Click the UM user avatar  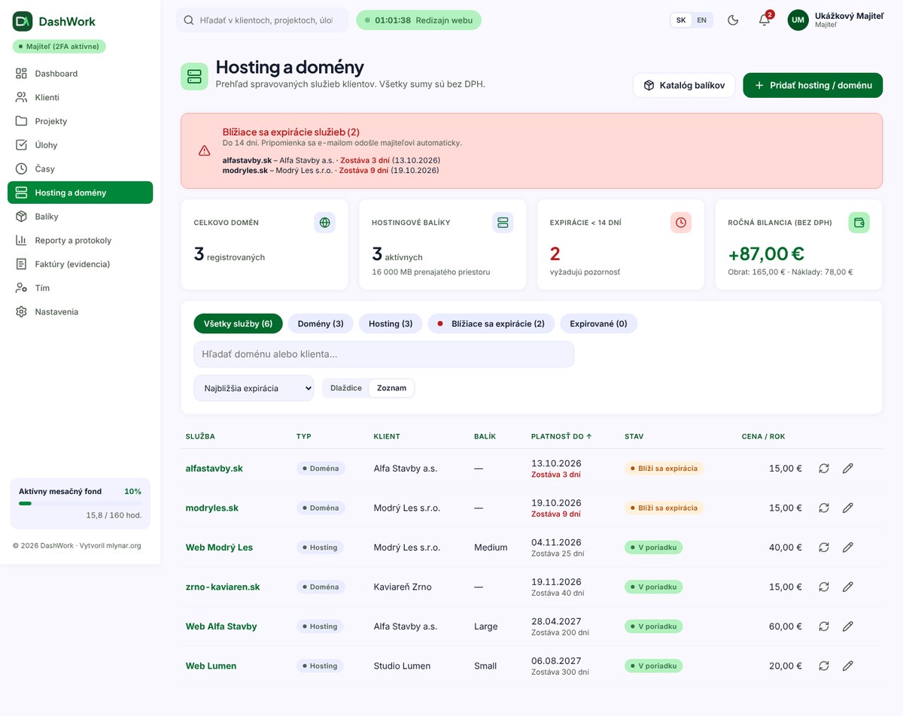(798, 20)
